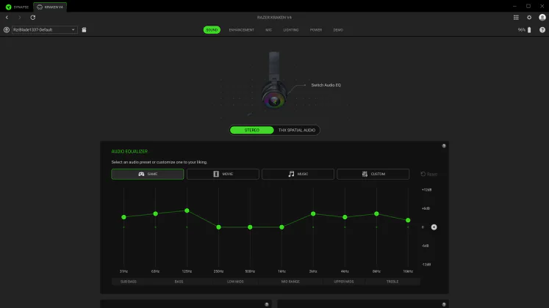Click the Low Mids range label
549x308 pixels.
235,282
